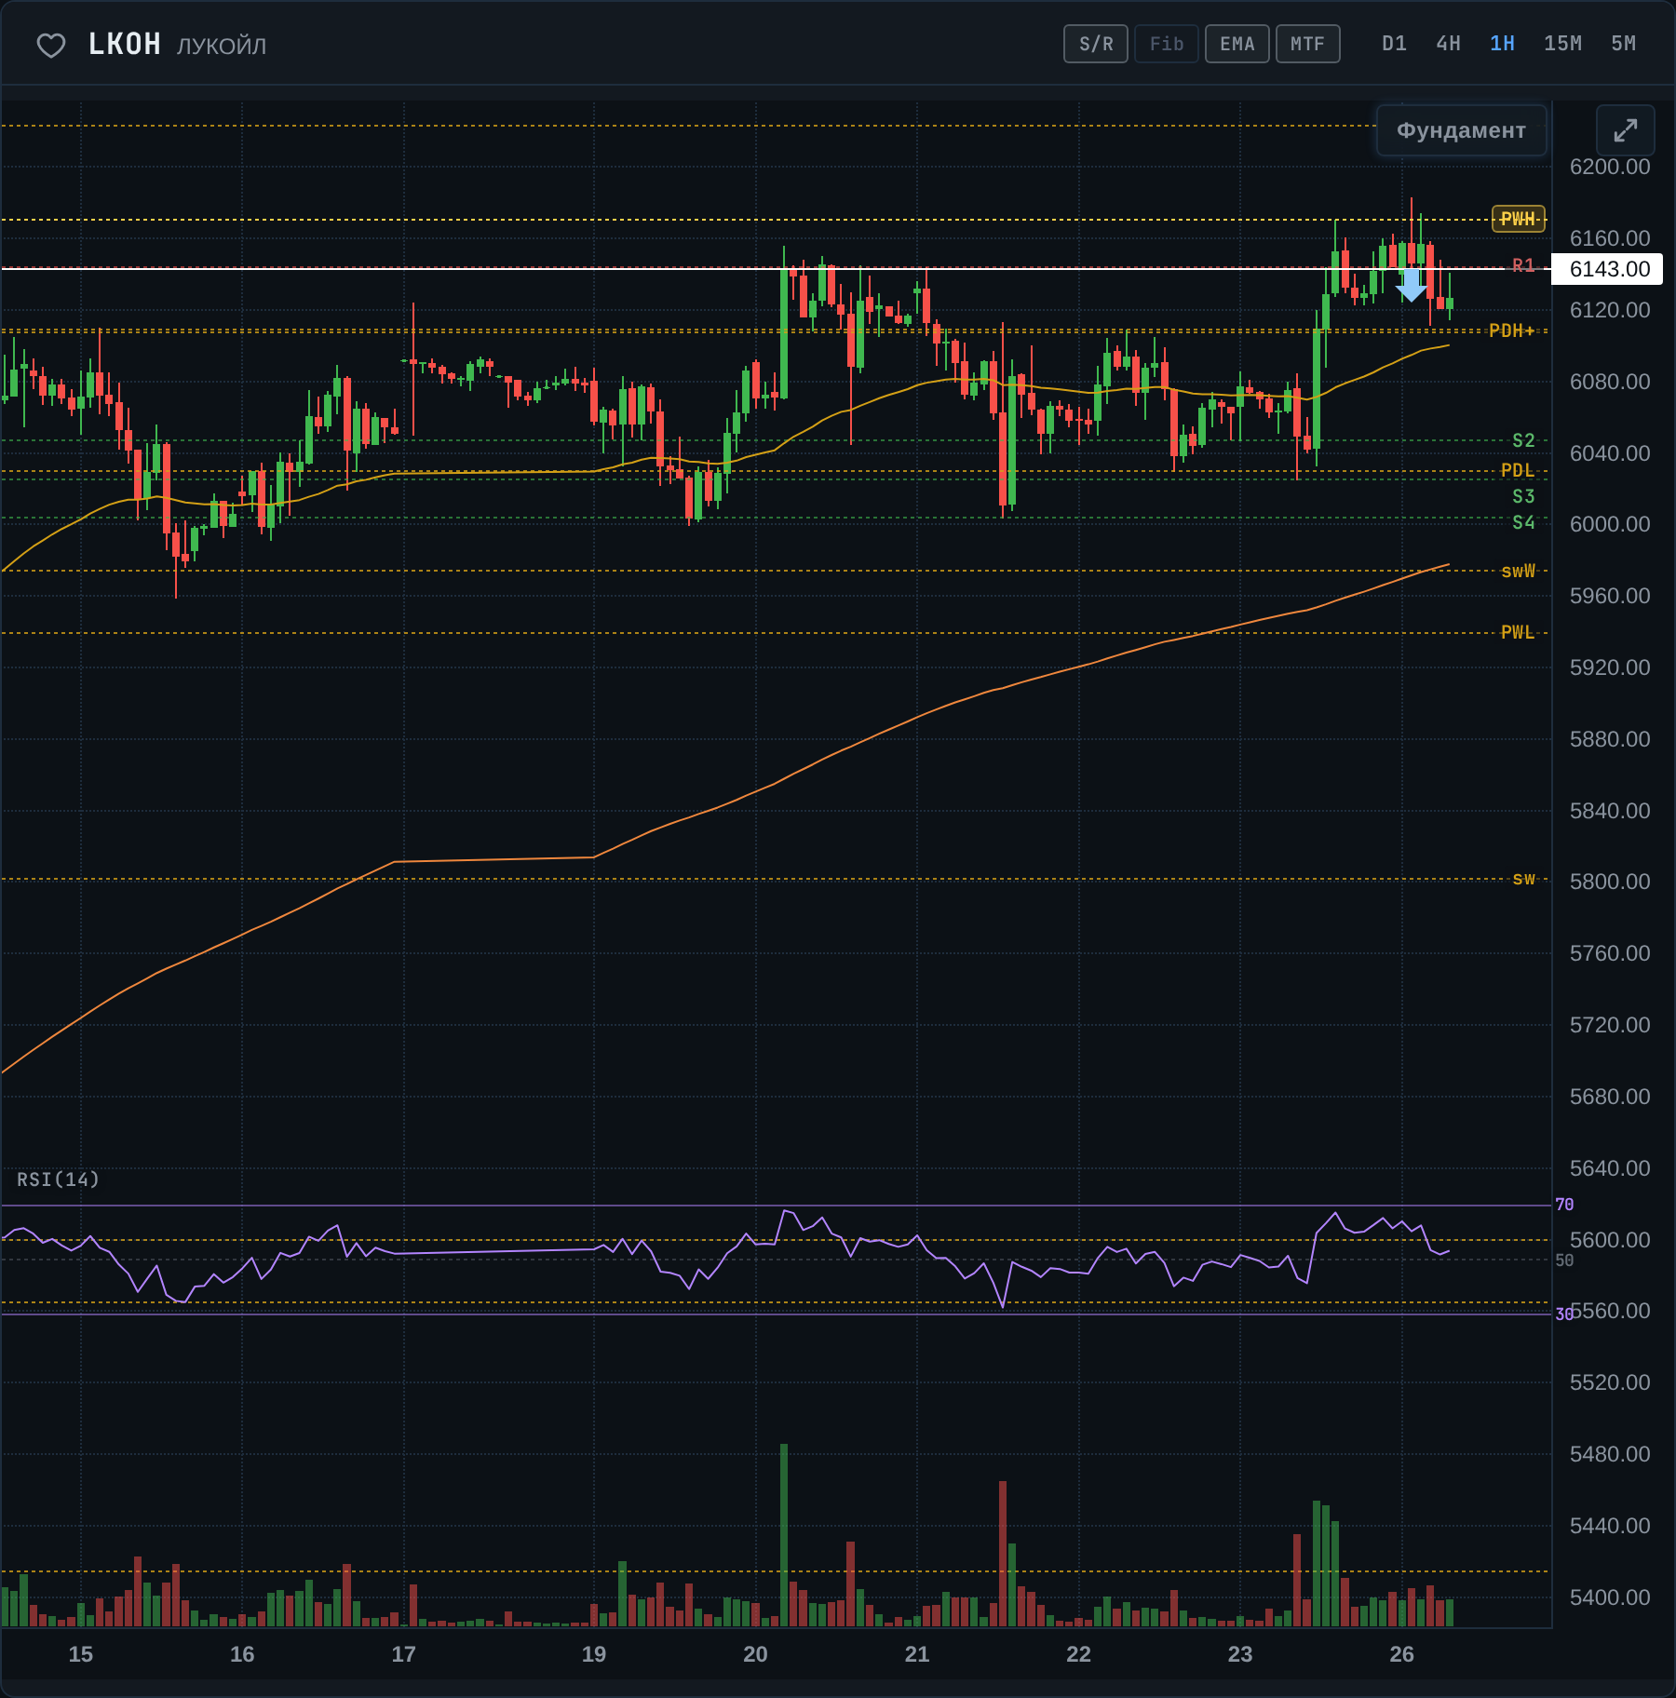Click the RSI(14) indicator label
The height and width of the screenshot is (1698, 1676).
click(58, 1179)
